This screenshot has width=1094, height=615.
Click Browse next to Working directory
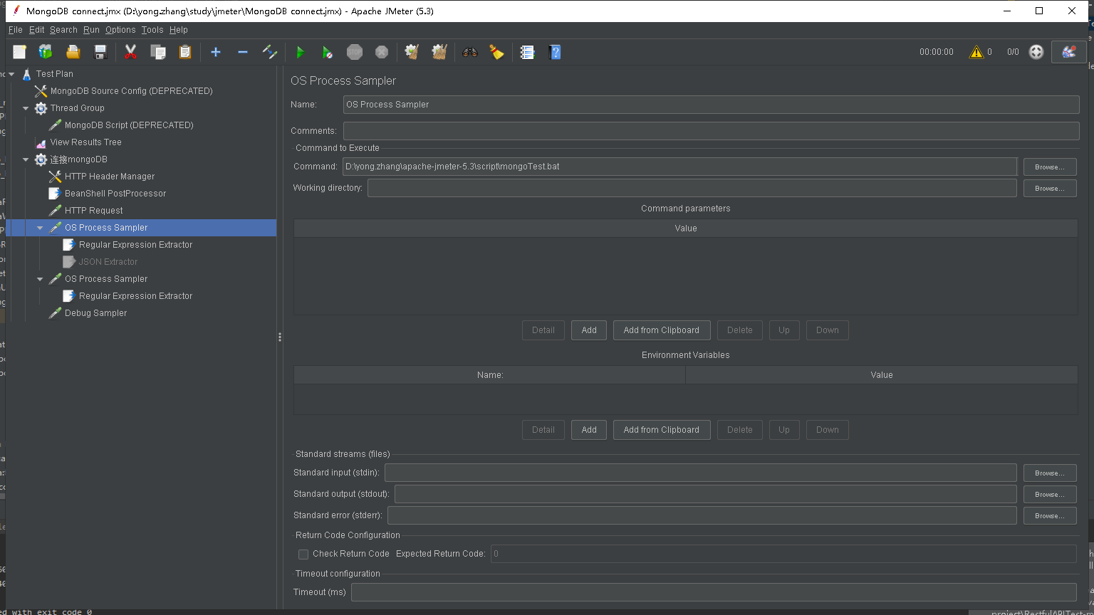[1050, 188]
